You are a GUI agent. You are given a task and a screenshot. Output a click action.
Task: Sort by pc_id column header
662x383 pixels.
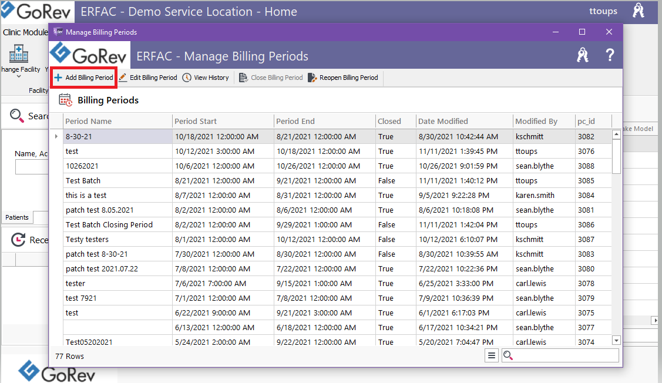593,121
